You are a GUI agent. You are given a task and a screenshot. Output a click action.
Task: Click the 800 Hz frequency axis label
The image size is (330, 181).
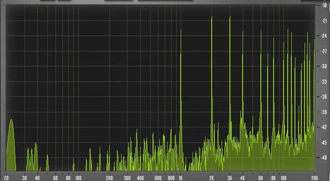click(171, 178)
